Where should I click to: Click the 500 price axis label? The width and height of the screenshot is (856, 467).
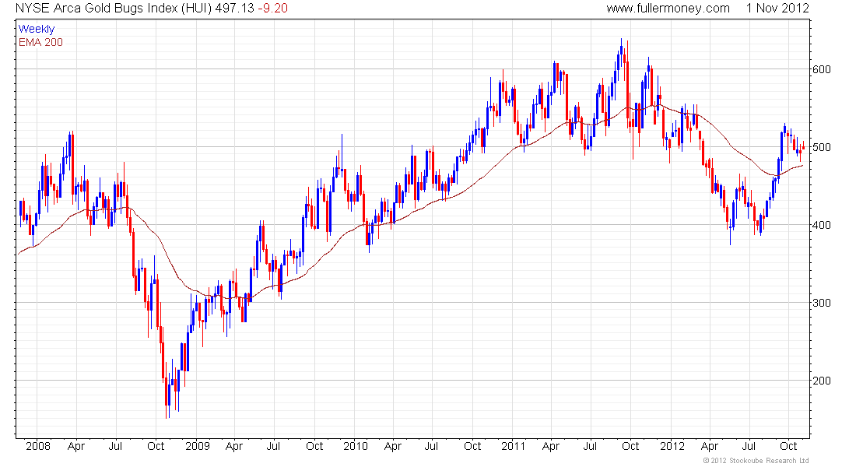(822, 147)
